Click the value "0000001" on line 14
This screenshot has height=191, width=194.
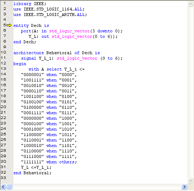(32, 75)
